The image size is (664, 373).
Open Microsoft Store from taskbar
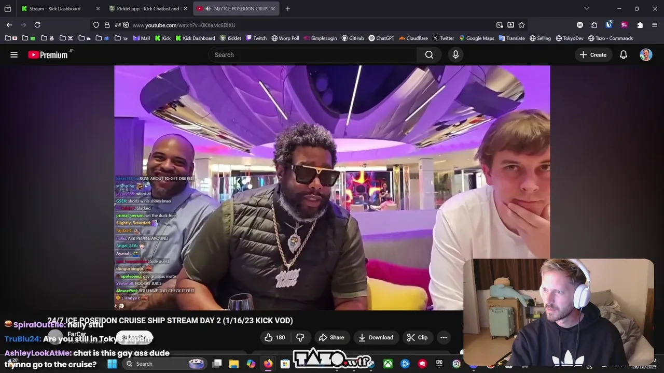(x=285, y=364)
